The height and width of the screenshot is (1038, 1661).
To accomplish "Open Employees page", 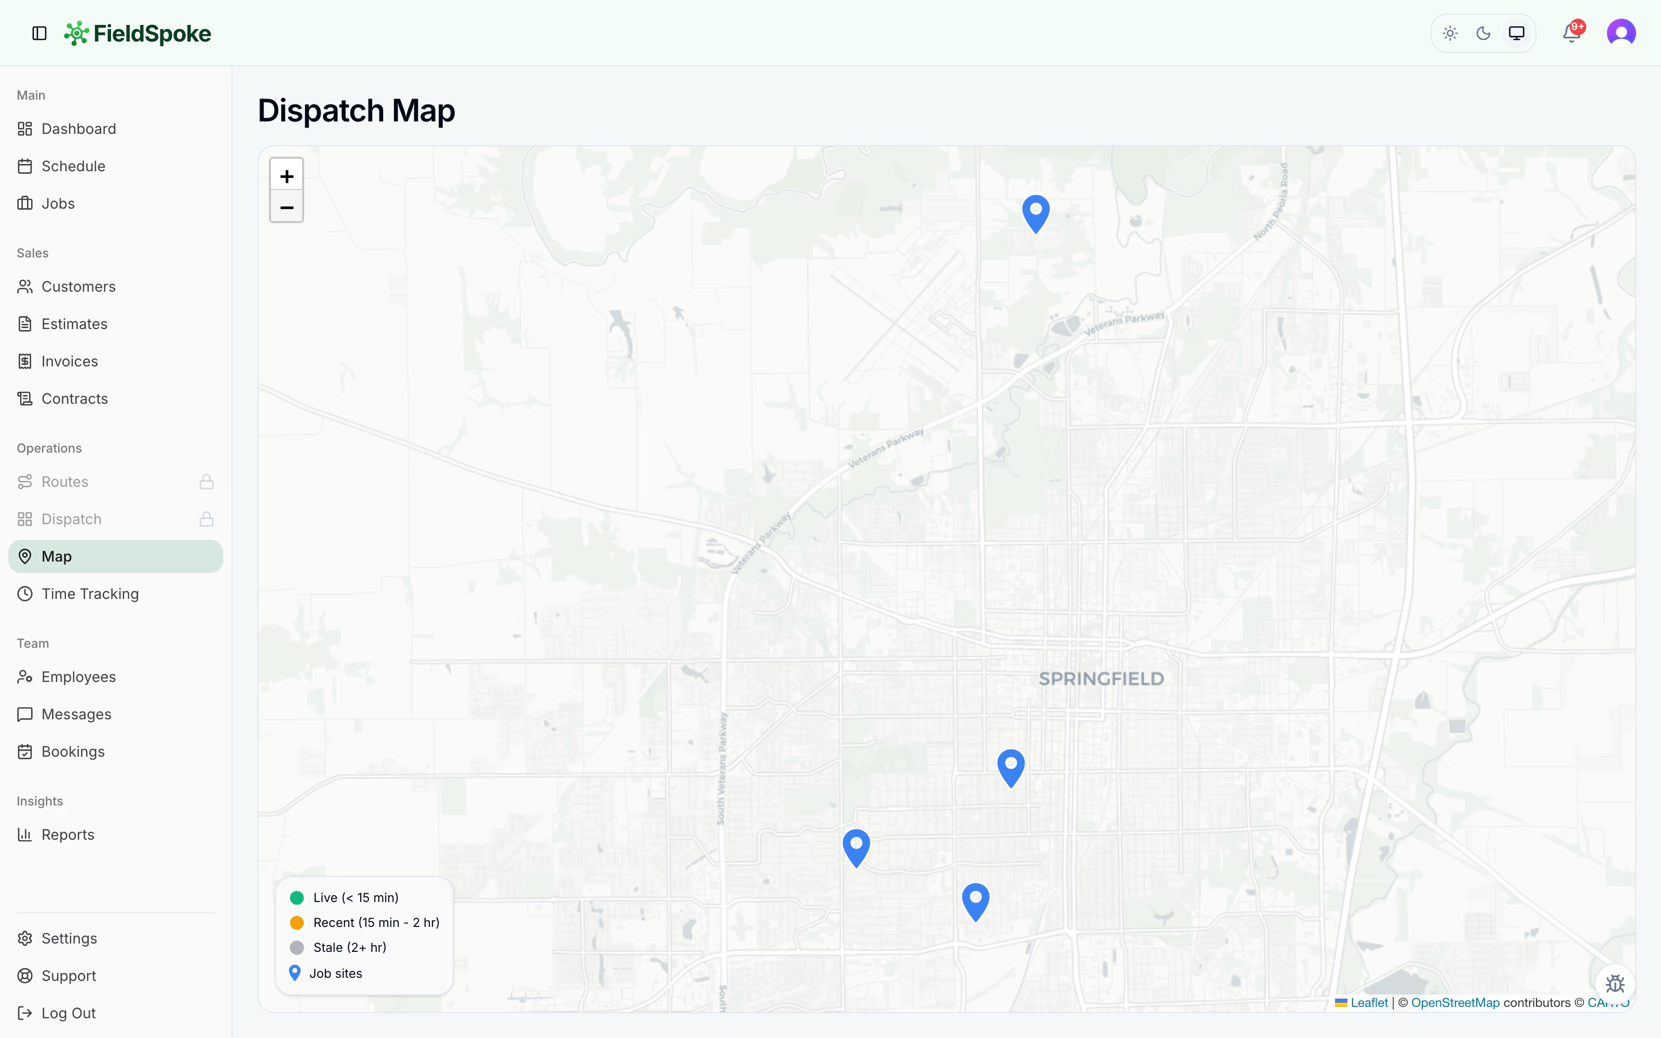I will point(115,677).
